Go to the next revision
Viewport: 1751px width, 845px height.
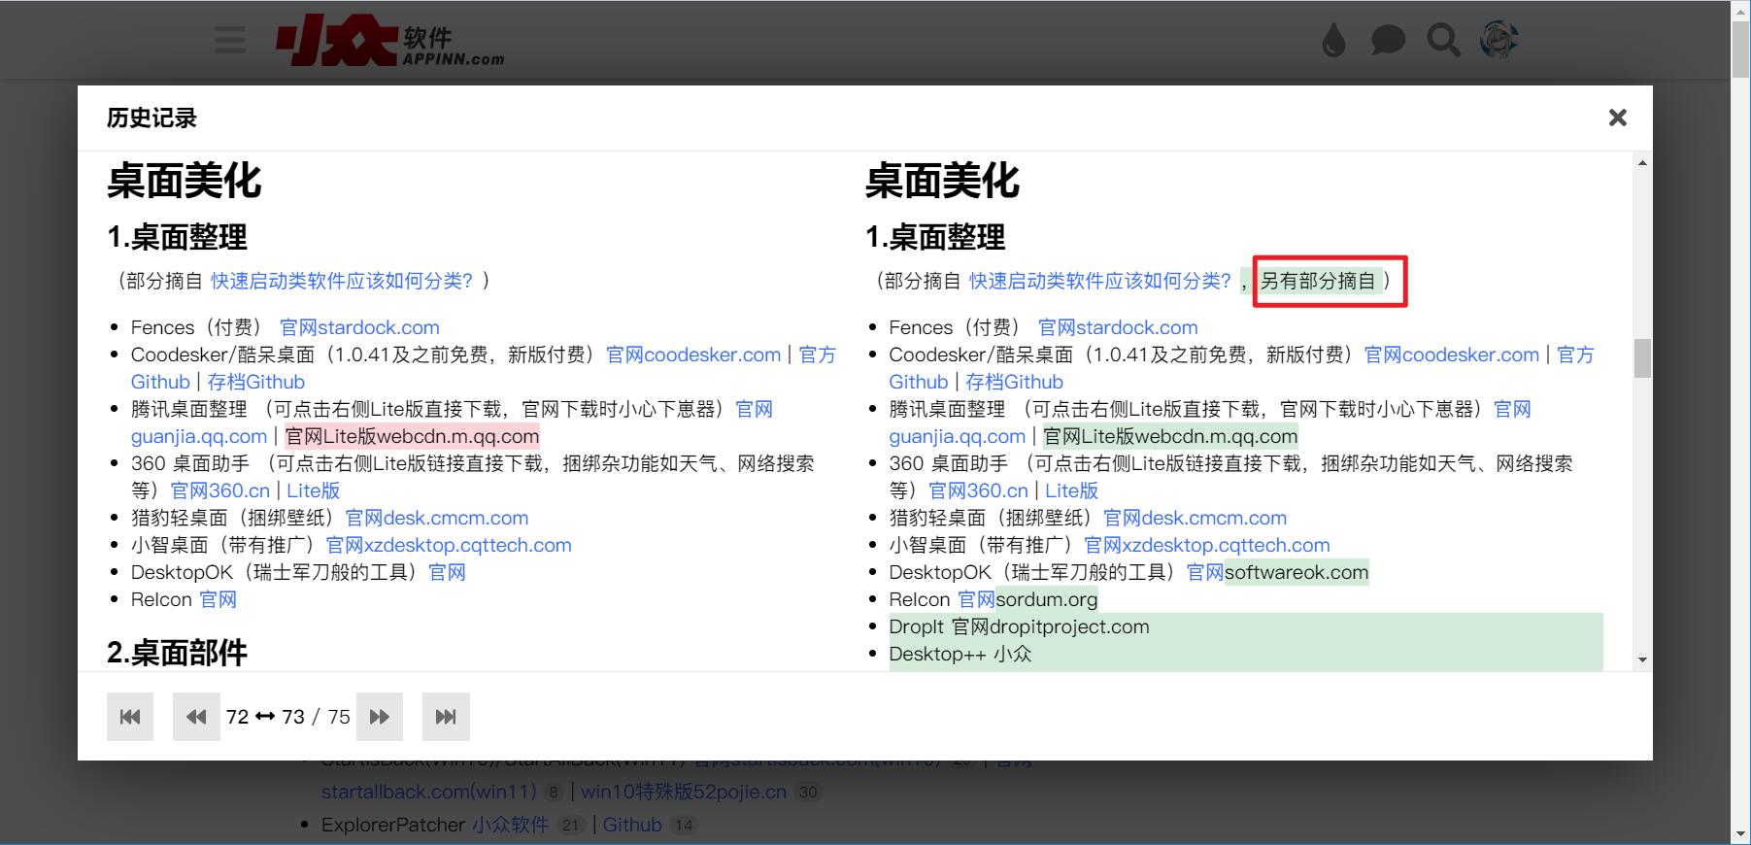click(x=380, y=717)
